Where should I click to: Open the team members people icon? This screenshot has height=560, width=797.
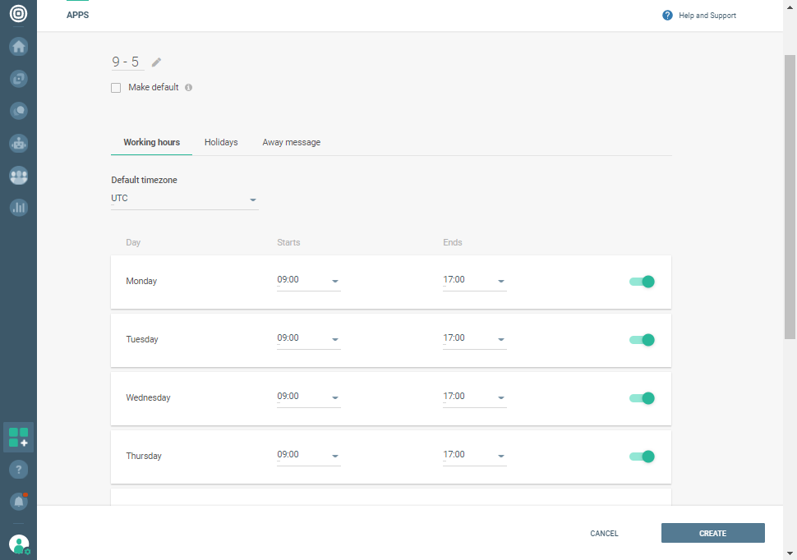[x=18, y=176]
